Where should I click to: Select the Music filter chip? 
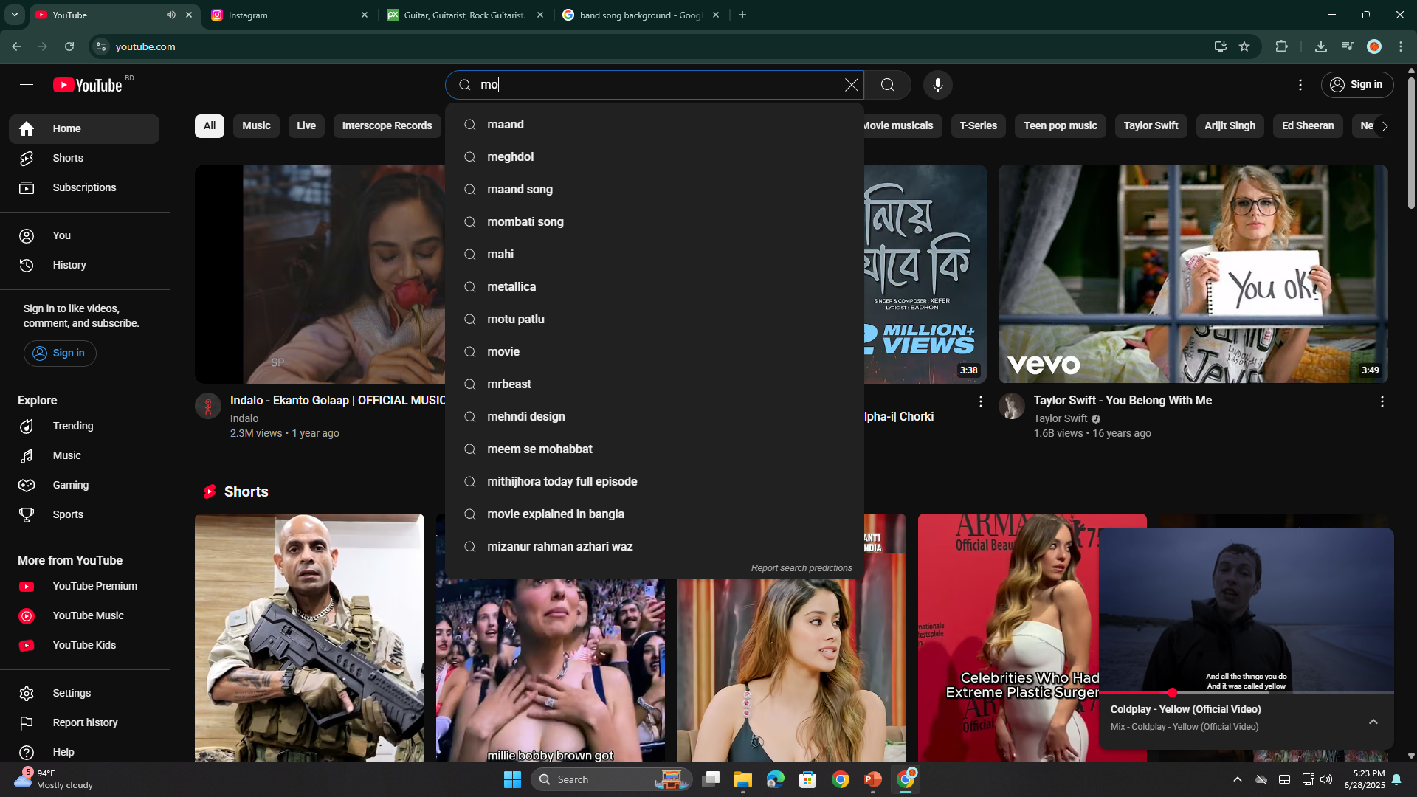256,126
